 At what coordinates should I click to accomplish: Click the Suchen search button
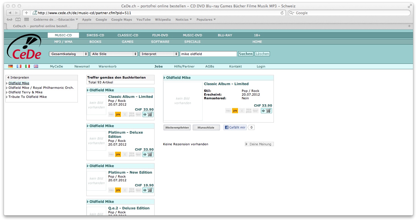click(246, 54)
